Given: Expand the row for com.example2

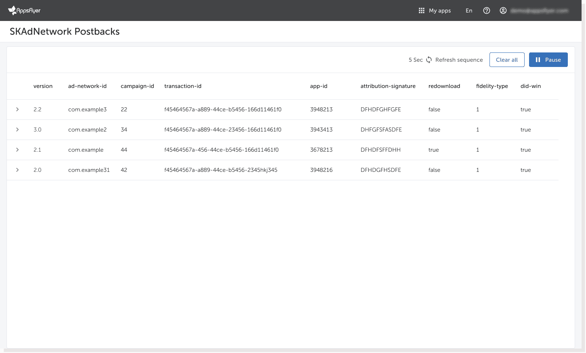Looking at the screenshot, I should coord(17,130).
